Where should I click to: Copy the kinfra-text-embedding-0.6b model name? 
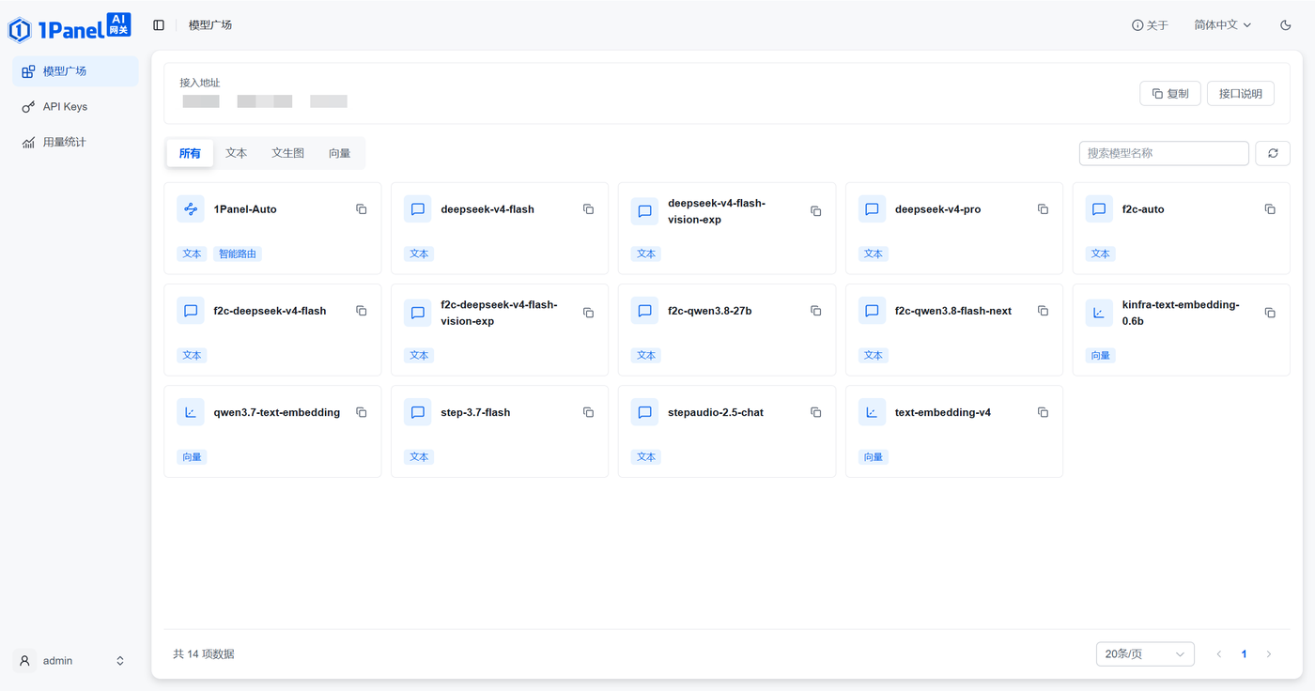pos(1270,313)
